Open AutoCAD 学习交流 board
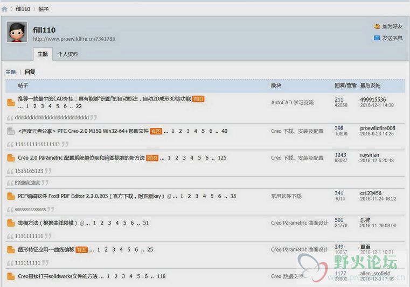Image resolution: width=410 pixels, height=287 pixels. click(x=293, y=103)
